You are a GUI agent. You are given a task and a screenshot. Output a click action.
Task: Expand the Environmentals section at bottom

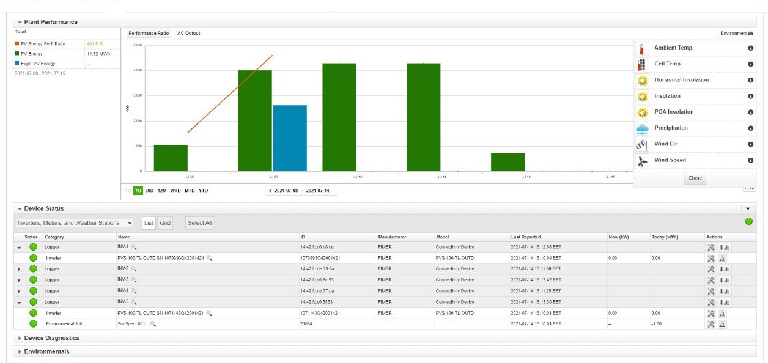coord(20,352)
